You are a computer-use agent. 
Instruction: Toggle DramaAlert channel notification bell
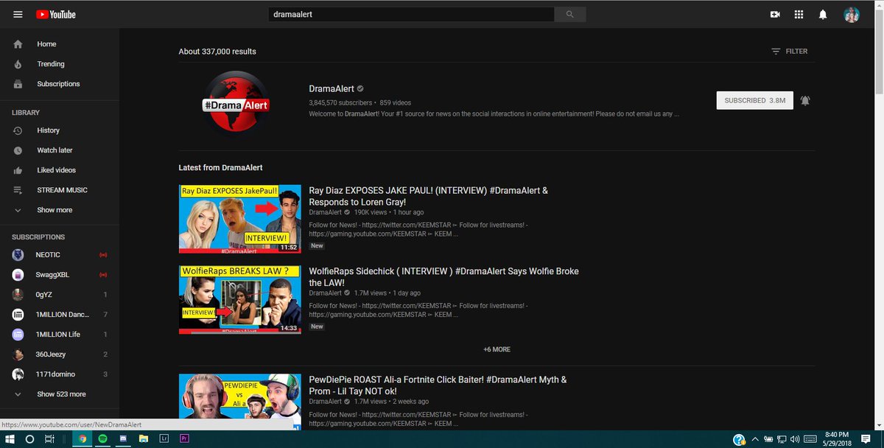805,100
